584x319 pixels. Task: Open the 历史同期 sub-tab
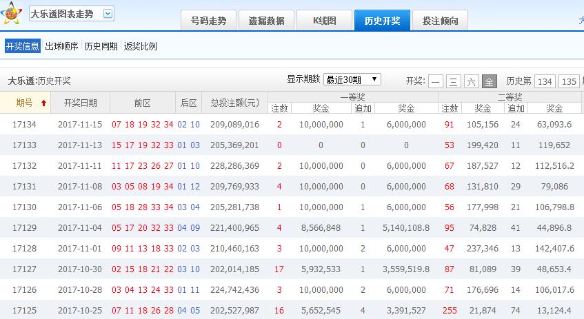point(101,46)
